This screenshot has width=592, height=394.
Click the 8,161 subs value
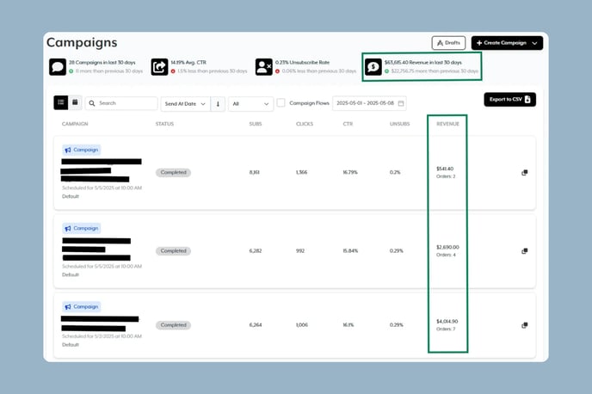[x=254, y=172]
